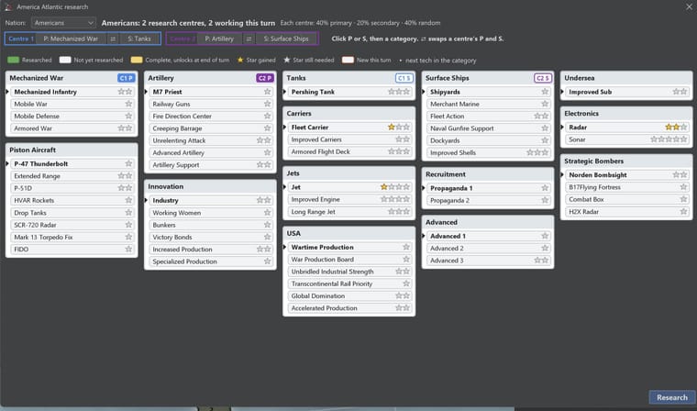This screenshot has width=697, height=411.
Task: Select Centre 1 primary slot Mechanized War
Action: (71, 39)
